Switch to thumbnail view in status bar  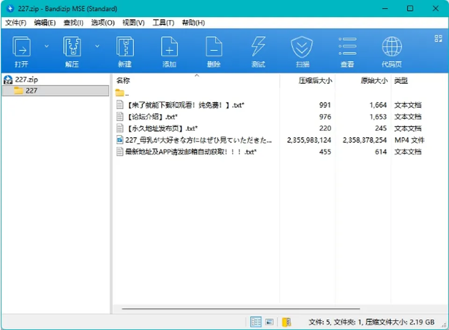(269, 322)
